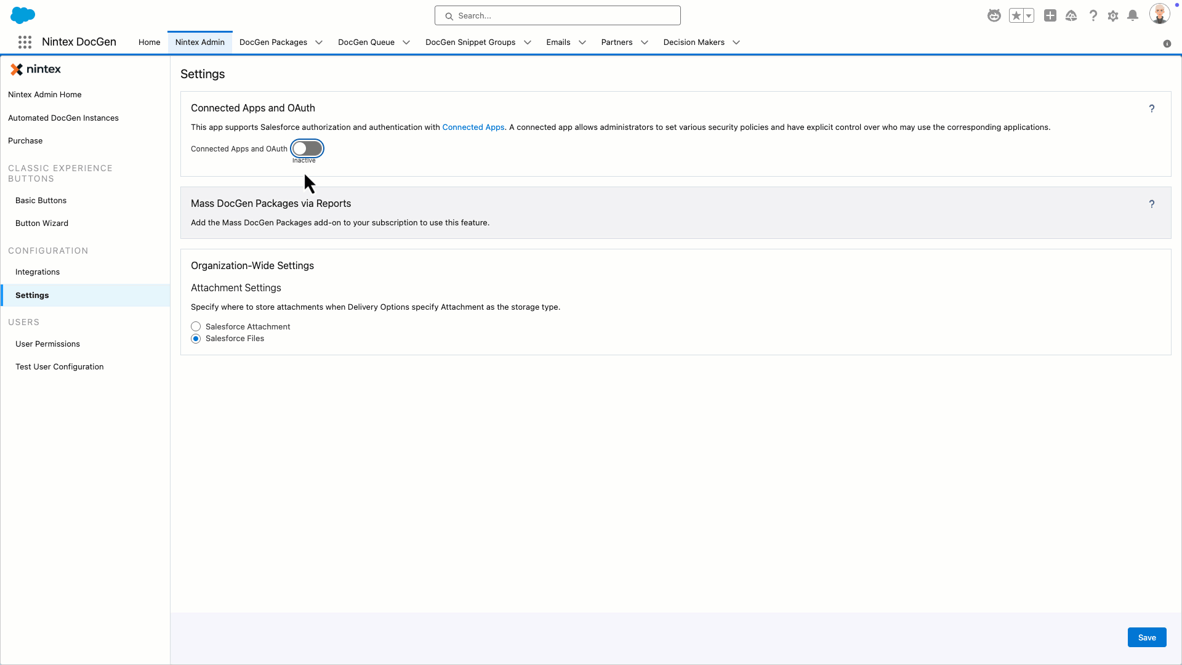Select Salesforce Attachment radio option
The image size is (1182, 665).
tap(196, 327)
